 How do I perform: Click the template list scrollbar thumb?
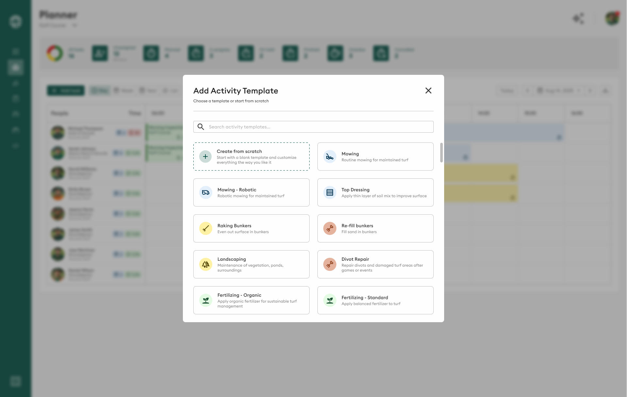[x=442, y=152]
